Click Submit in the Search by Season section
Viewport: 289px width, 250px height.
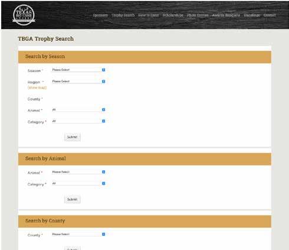pyautogui.click(x=73, y=137)
